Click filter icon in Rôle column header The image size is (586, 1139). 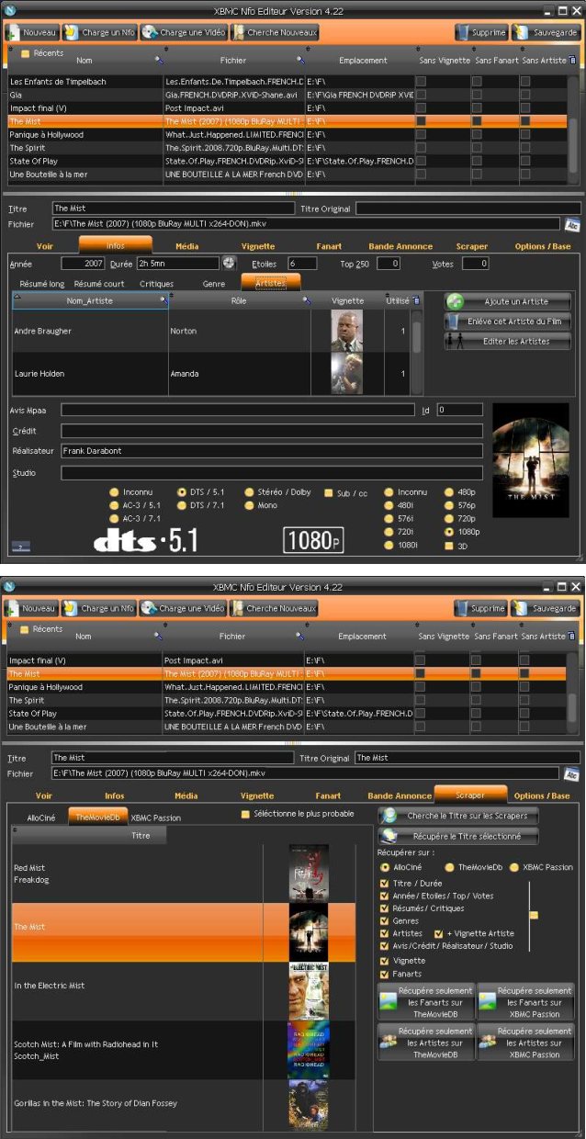(307, 299)
